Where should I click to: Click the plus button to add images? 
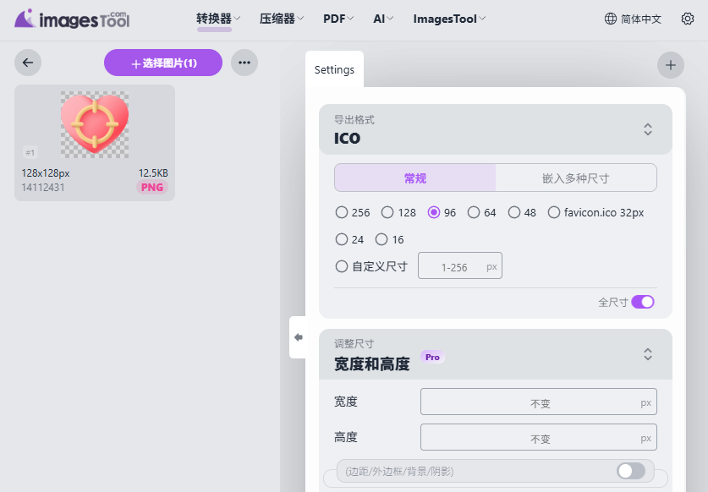[x=671, y=64]
